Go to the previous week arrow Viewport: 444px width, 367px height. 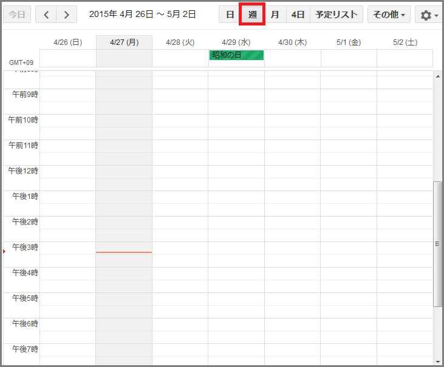pyautogui.click(x=46, y=15)
